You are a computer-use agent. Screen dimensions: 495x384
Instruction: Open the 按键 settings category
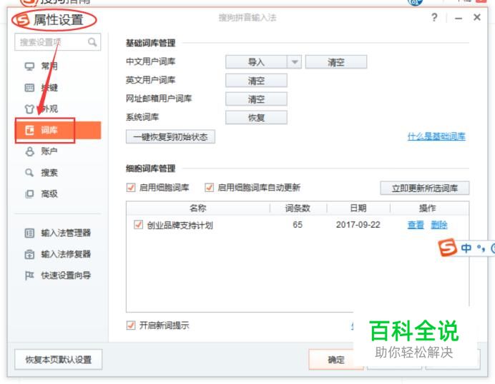click(x=49, y=88)
